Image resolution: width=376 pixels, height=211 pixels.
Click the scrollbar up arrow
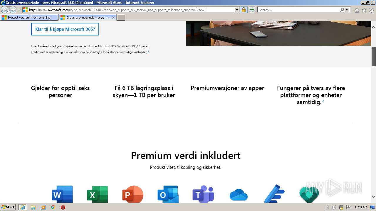[374, 27]
